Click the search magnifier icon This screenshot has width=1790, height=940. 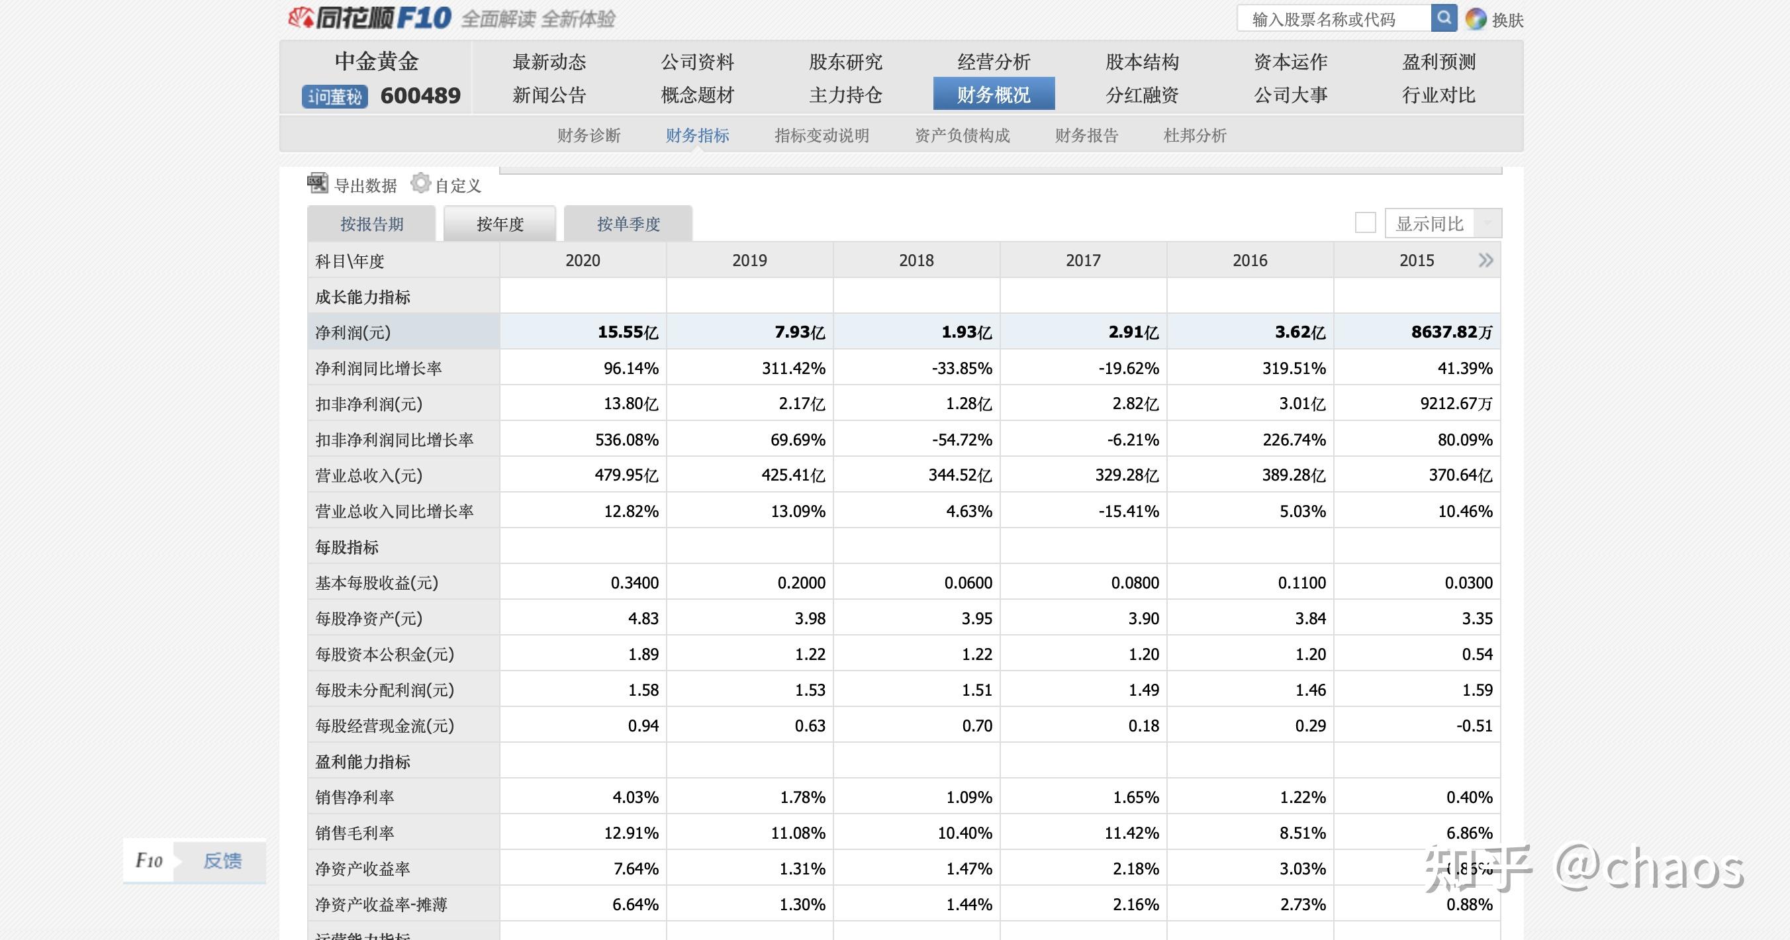(1444, 18)
